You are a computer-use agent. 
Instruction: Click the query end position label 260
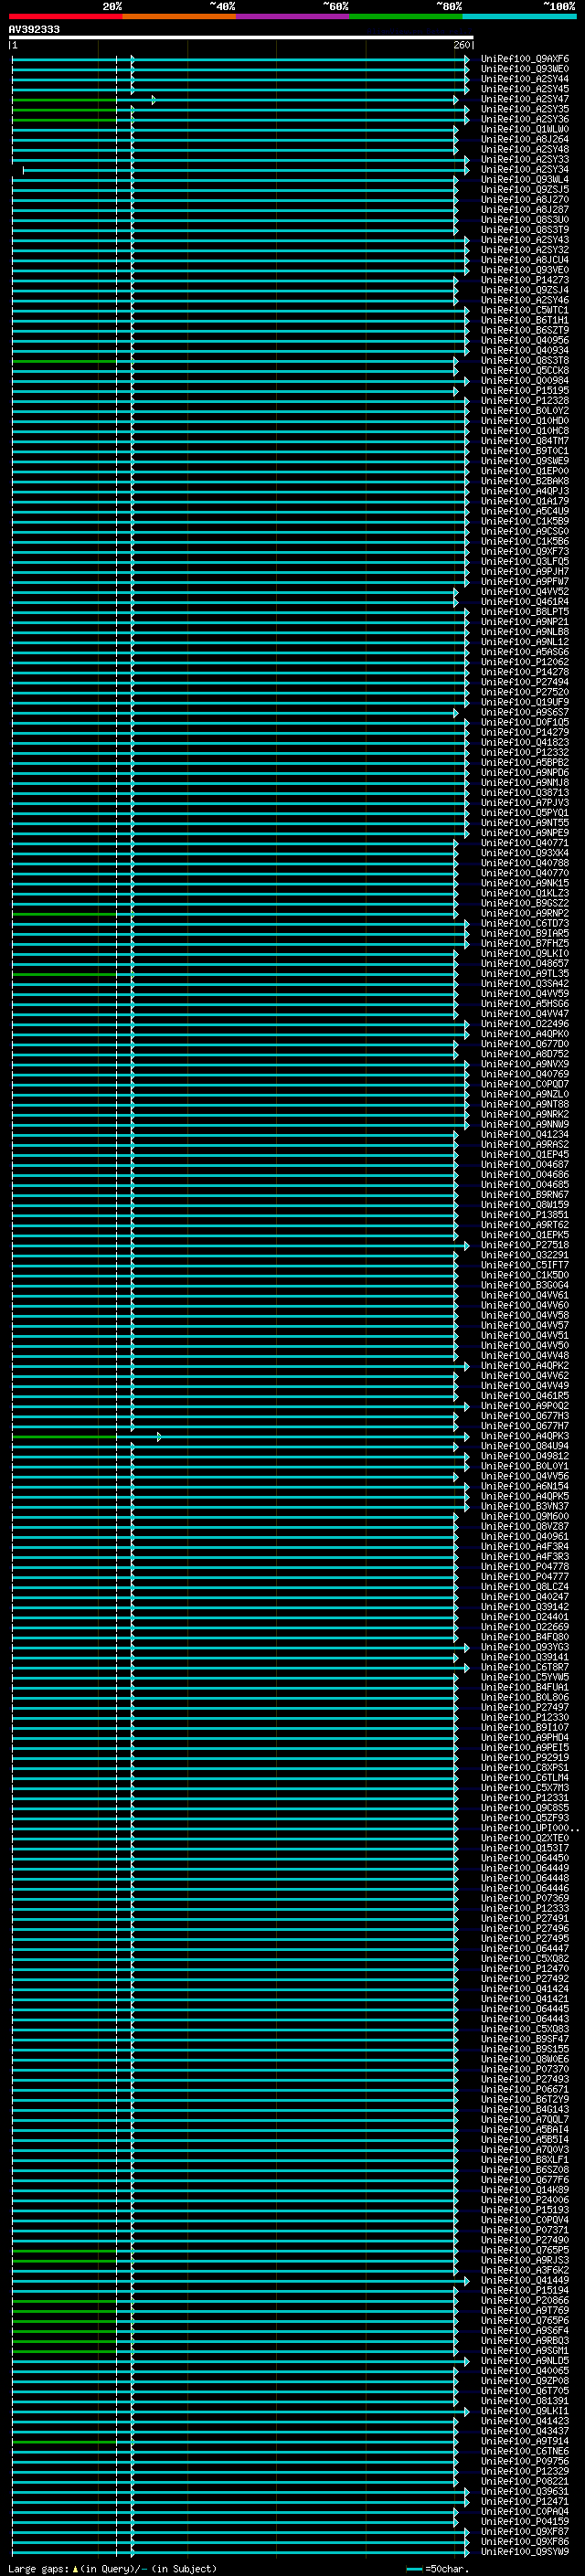[x=461, y=45]
